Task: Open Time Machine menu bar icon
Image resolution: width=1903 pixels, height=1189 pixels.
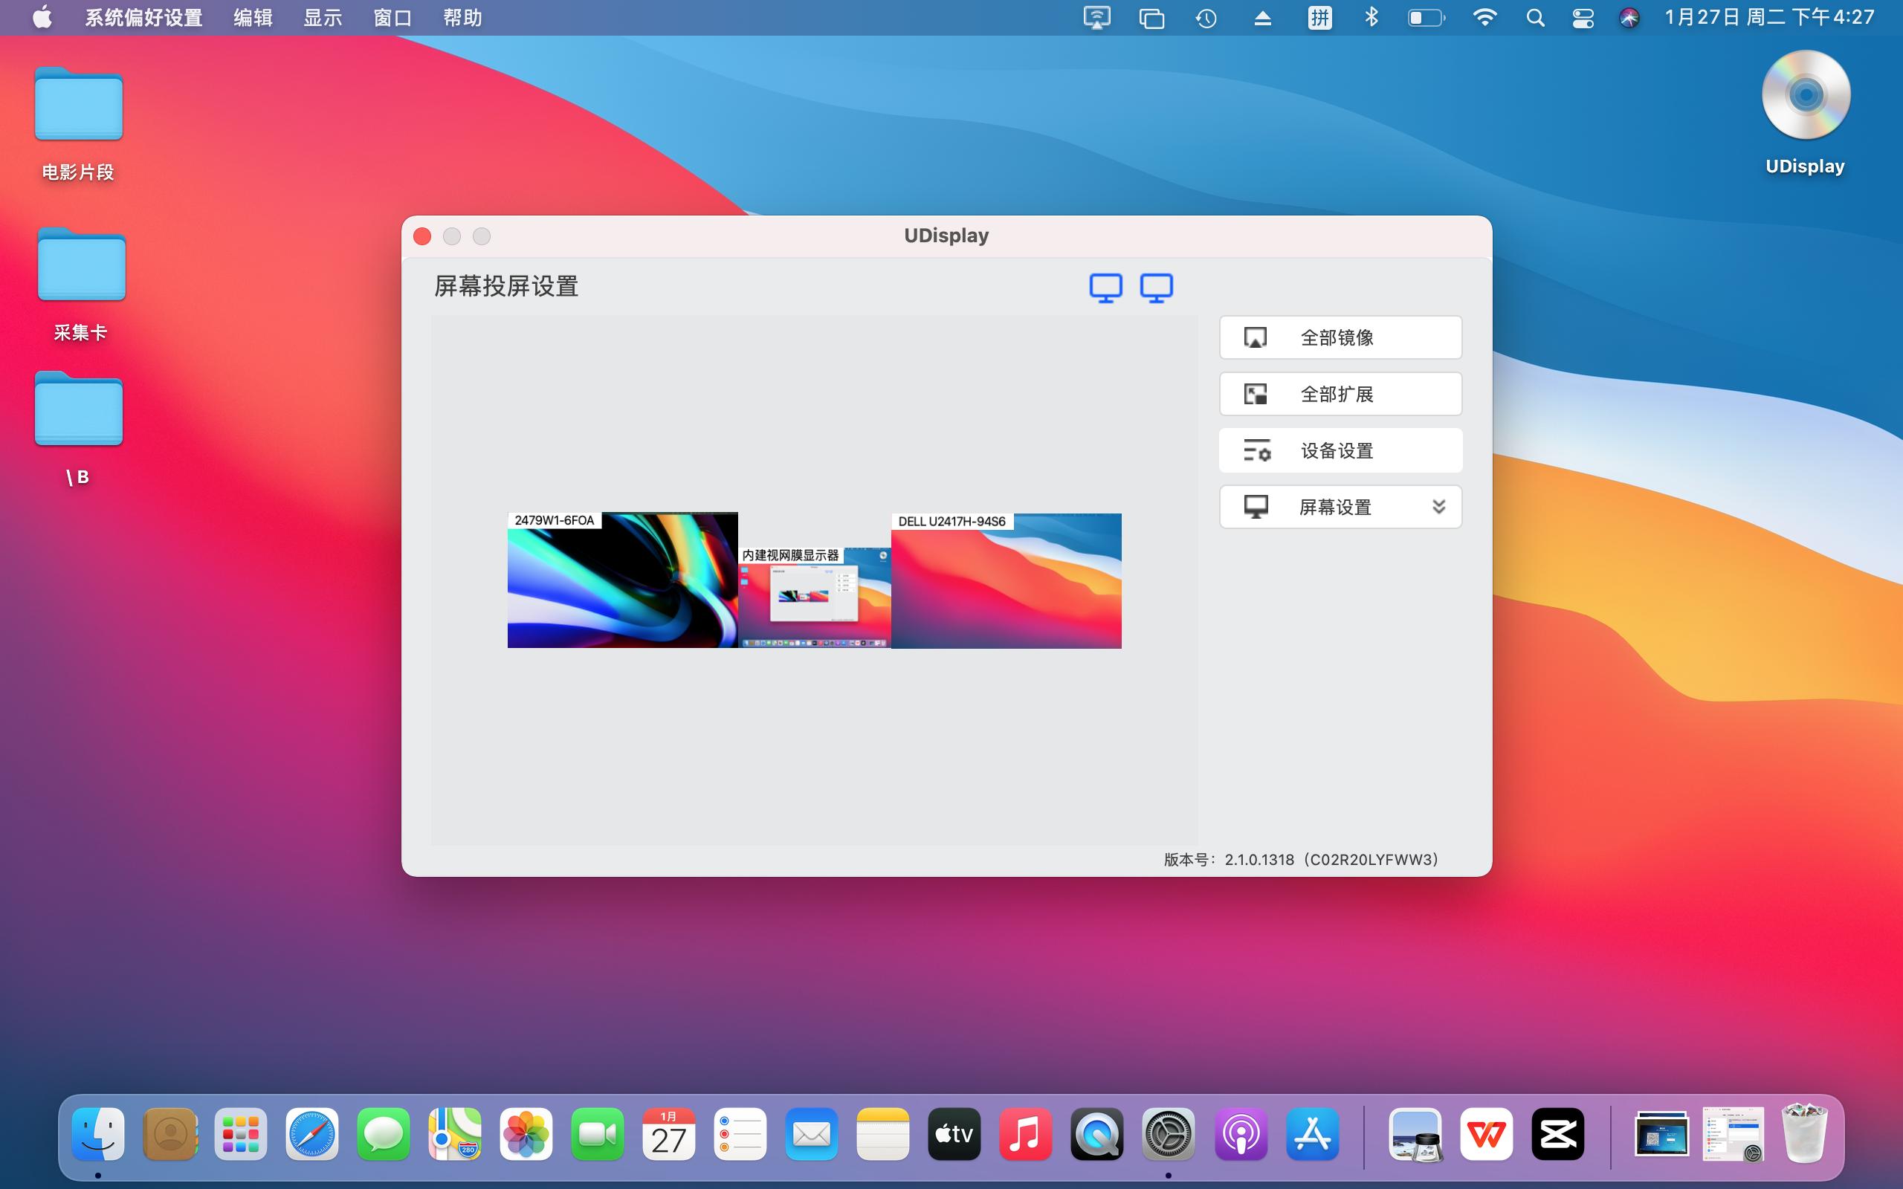Action: point(1206,17)
